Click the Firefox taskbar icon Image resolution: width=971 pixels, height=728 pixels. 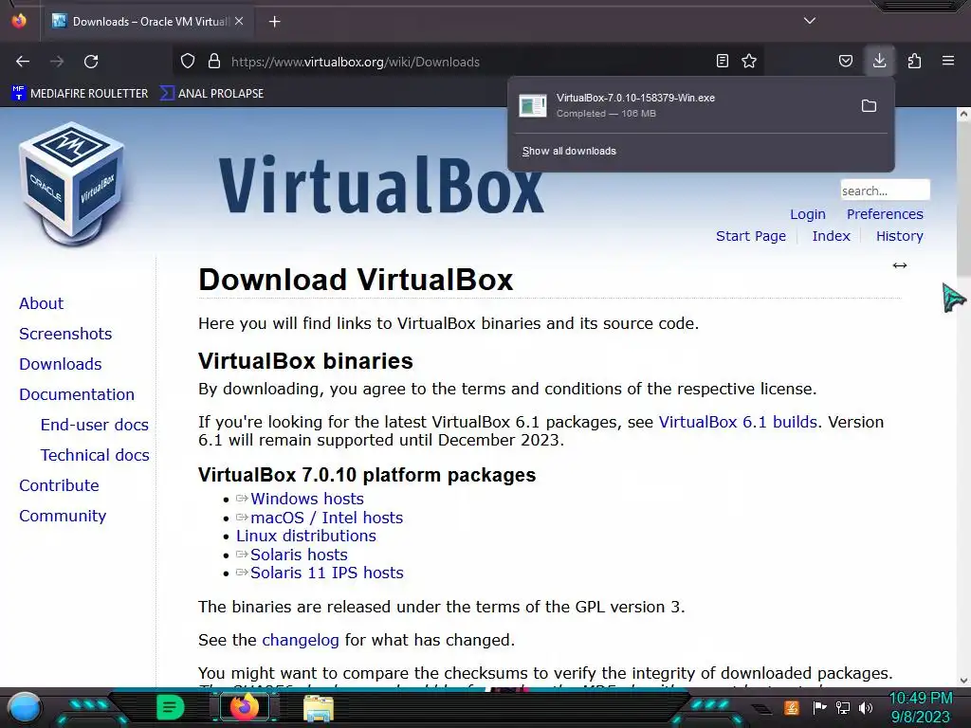(244, 707)
